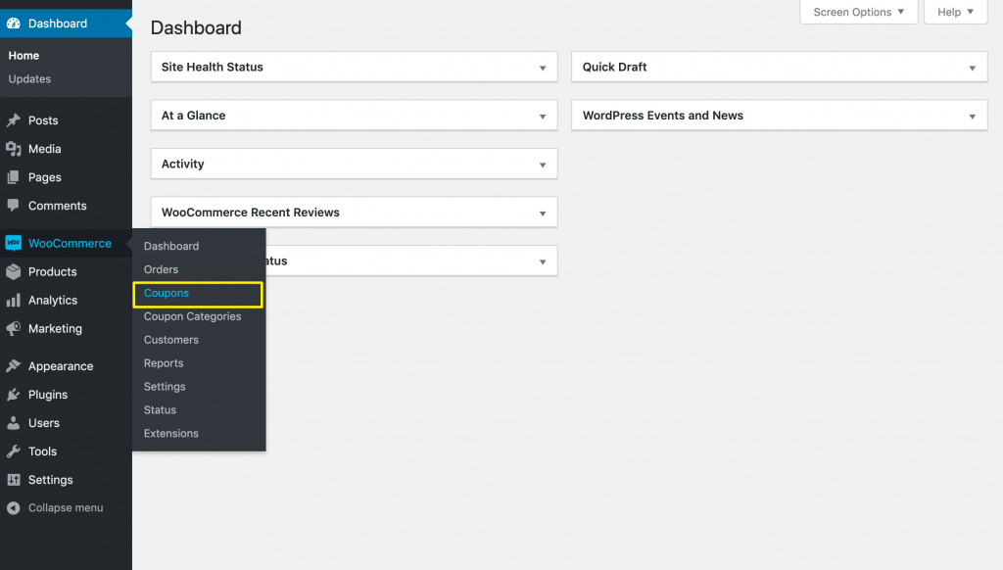Open Extensions submenu item

coord(171,433)
